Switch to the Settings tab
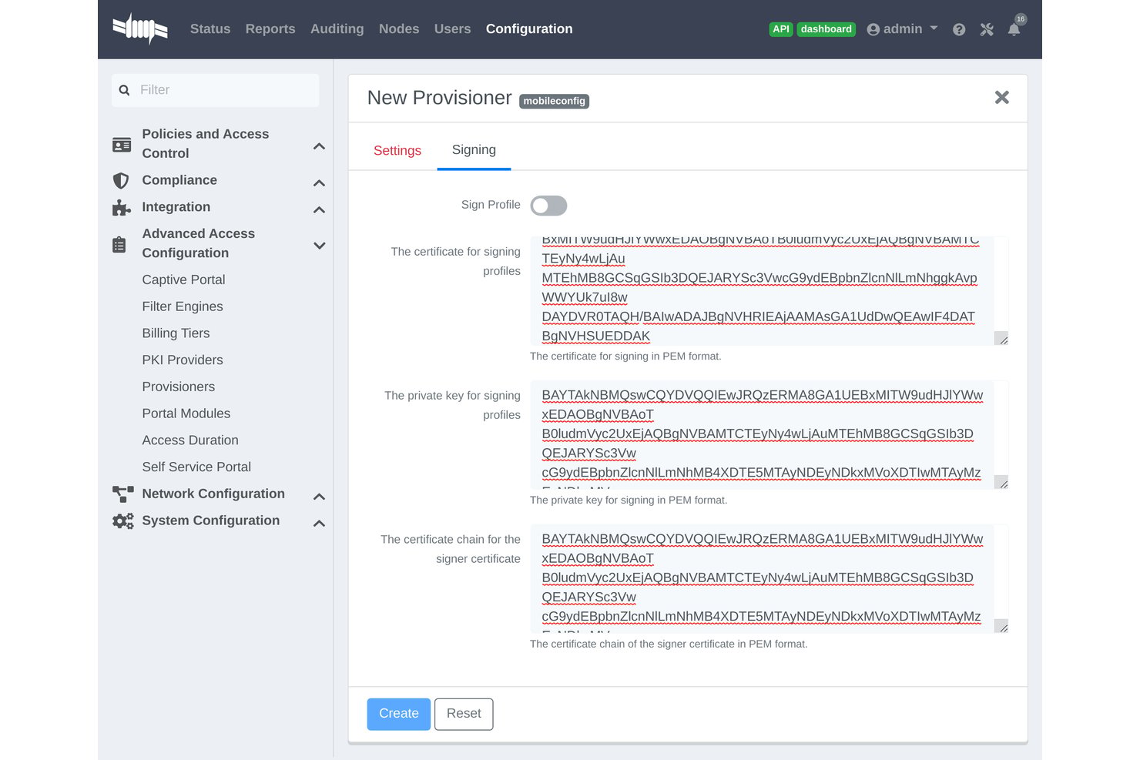 pos(397,151)
